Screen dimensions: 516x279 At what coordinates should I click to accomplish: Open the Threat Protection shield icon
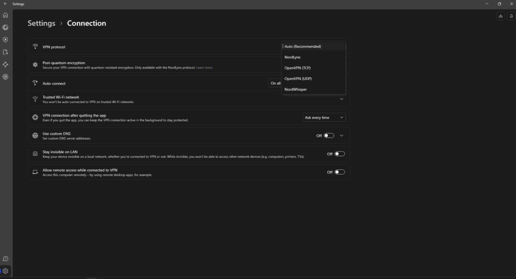[x=6, y=40]
